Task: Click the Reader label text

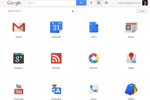Action: (x=56, y=68)
